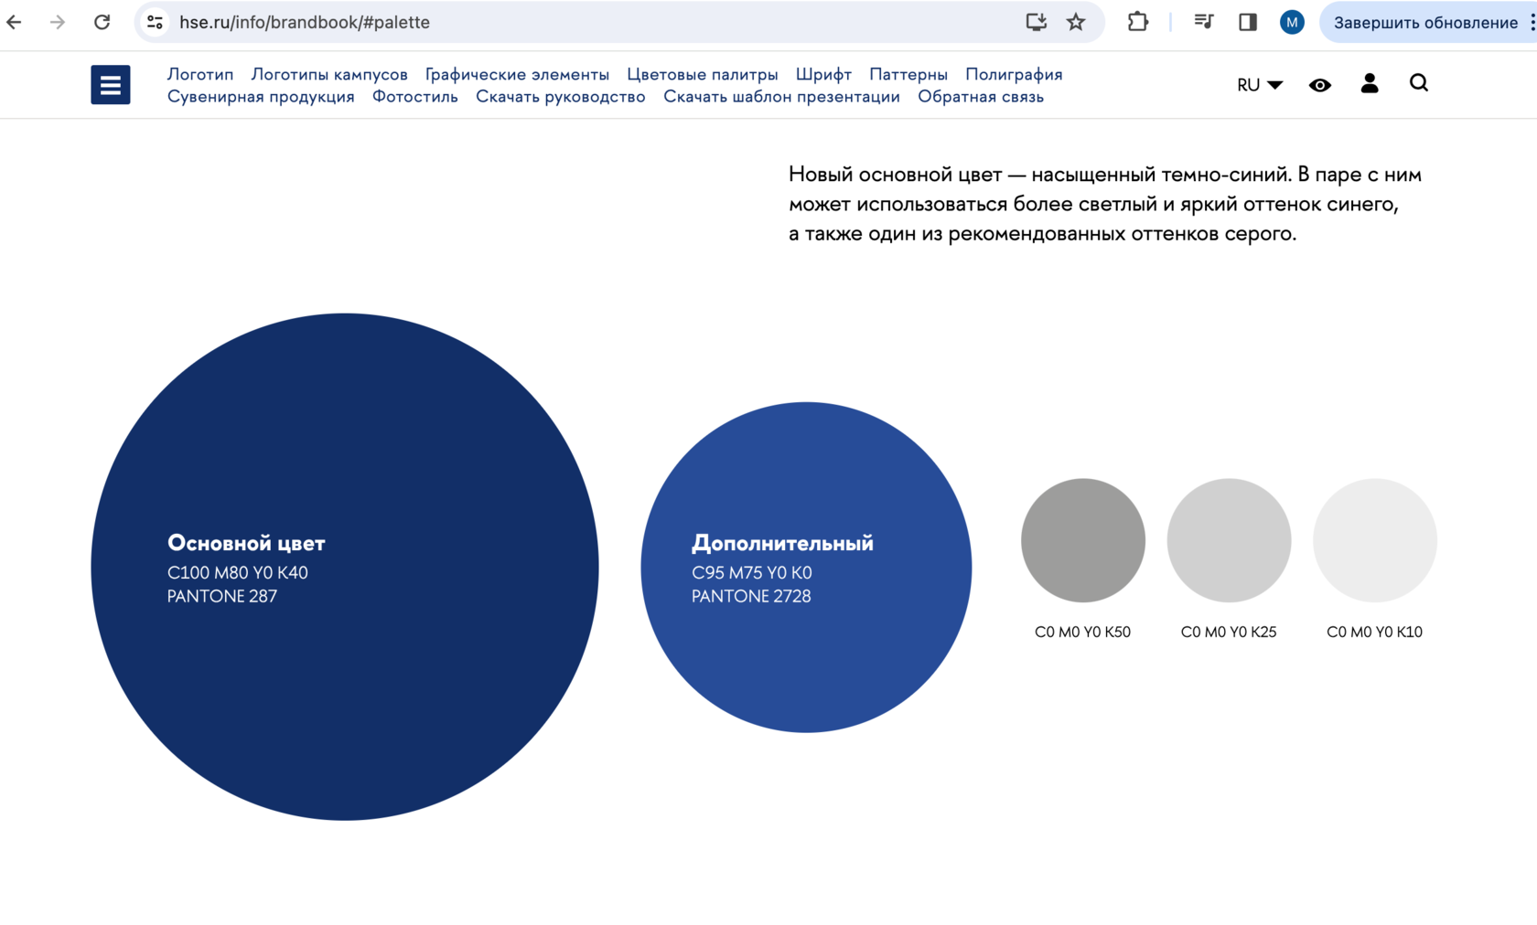The width and height of the screenshot is (1537, 925).
Task: Open the user profile icon
Action: (x=1369, y=84)
